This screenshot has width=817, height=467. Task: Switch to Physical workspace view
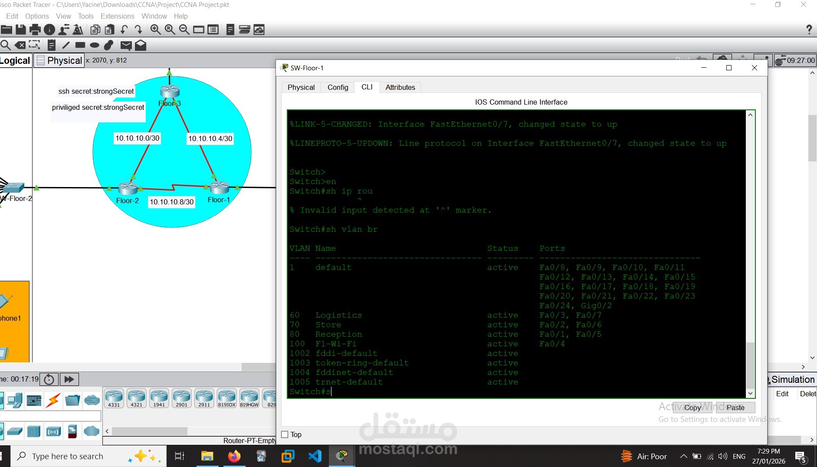(59, 60)
